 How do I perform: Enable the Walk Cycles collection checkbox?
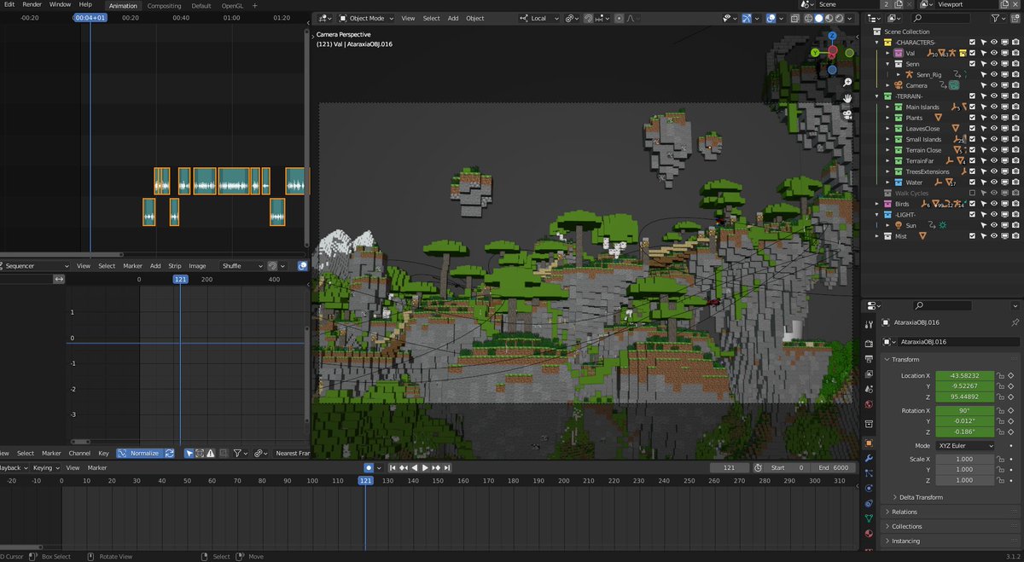click(972, 193)
